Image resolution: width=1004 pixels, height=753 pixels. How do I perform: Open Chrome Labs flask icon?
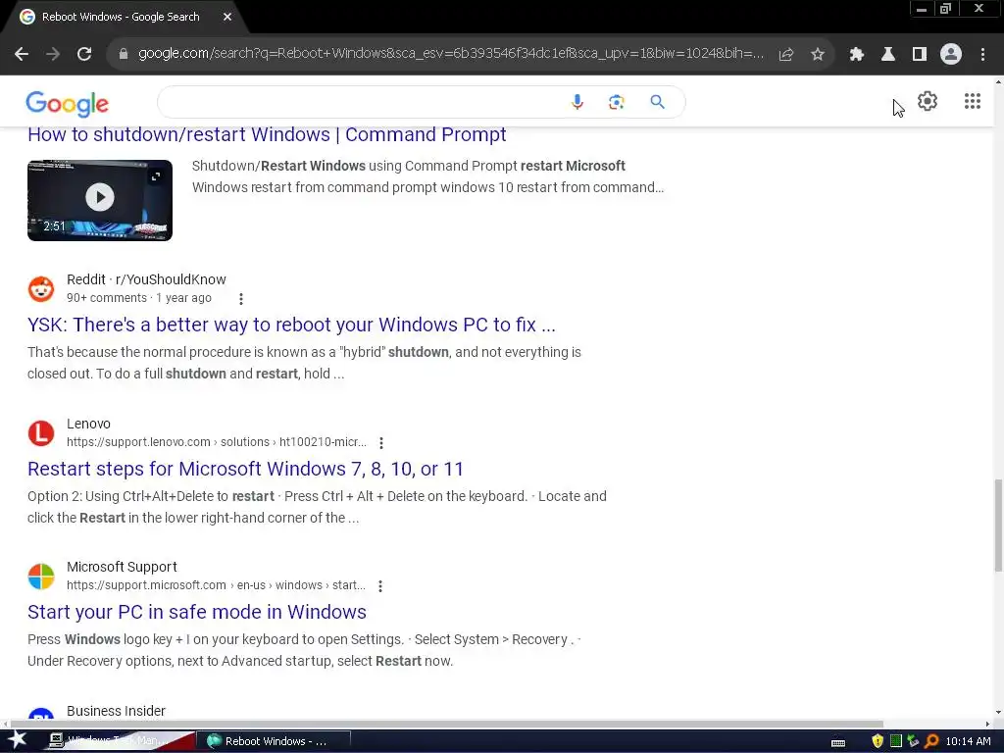coord(888,55)
